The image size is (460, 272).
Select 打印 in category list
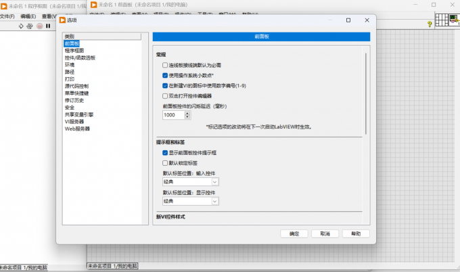coord(70,79)
